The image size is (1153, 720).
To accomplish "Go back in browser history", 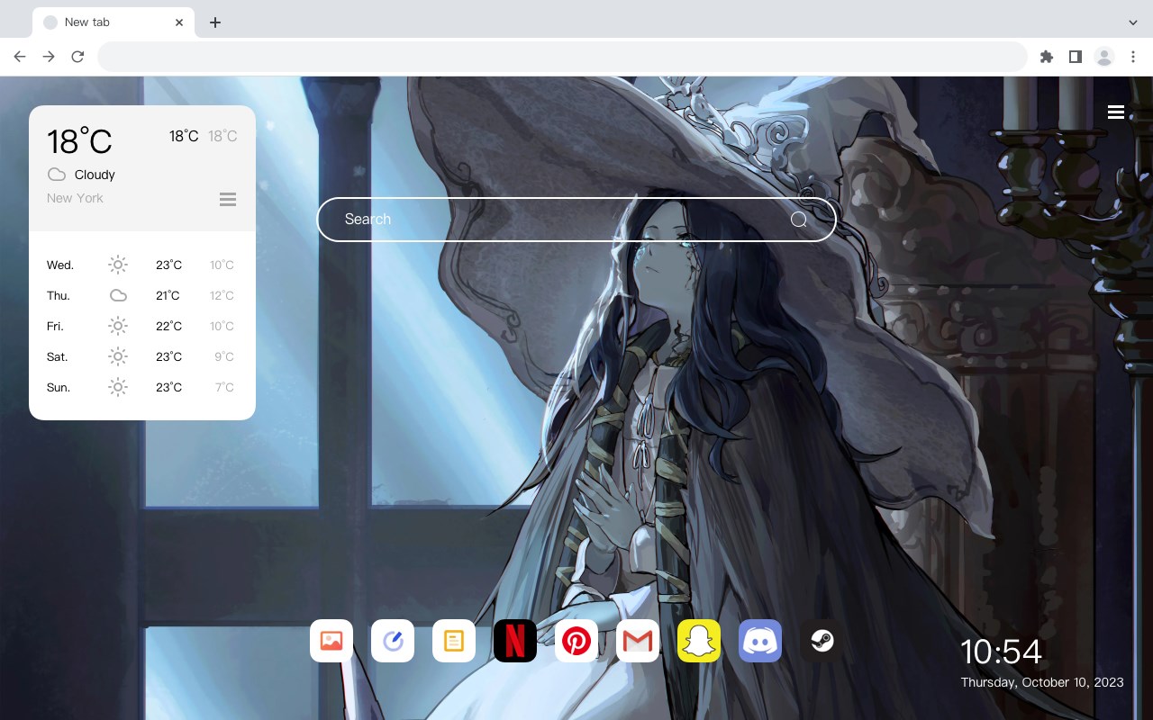I will tap(20, 57).
